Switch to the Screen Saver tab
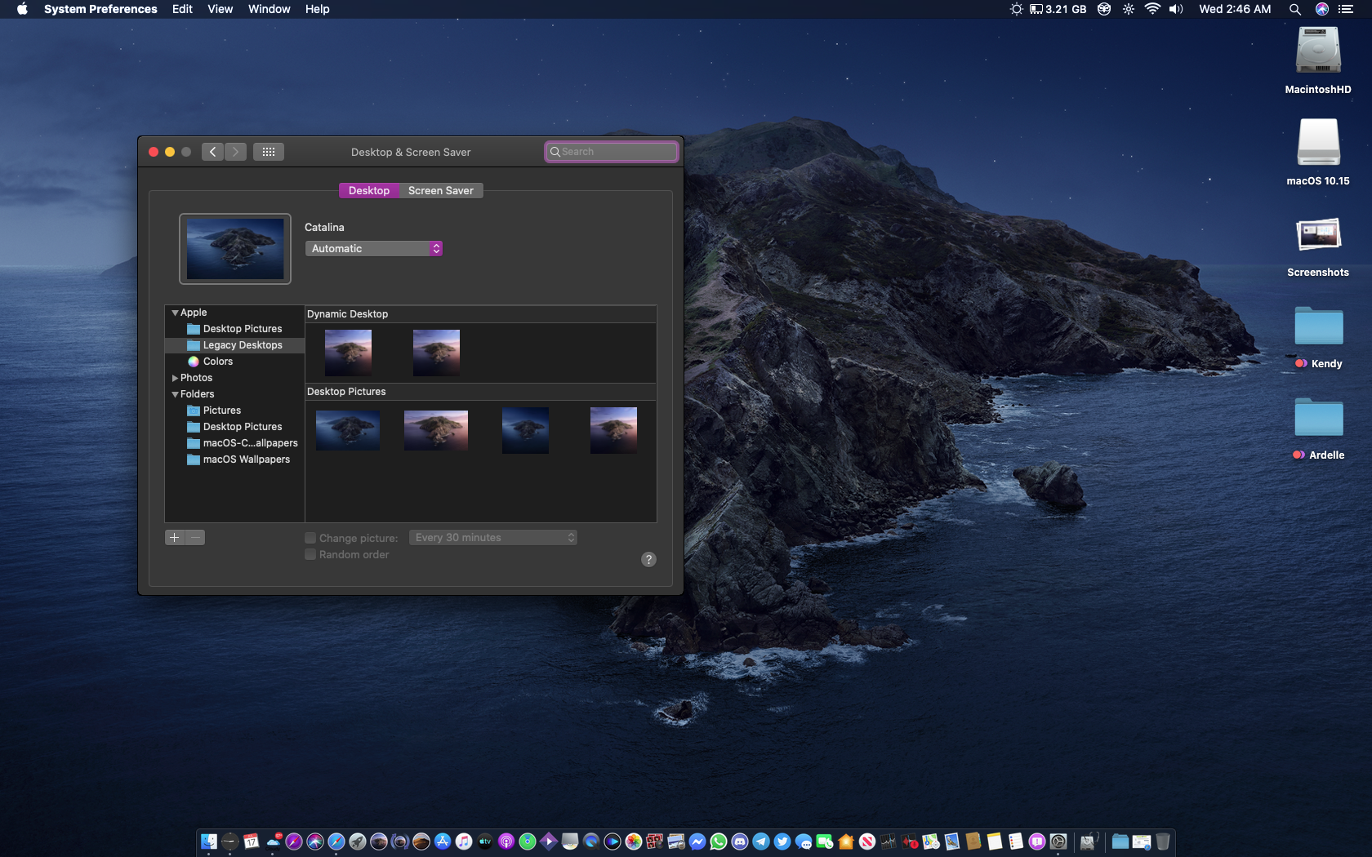The height and width of the screenshot is (857, 1372). pos(440,190)
